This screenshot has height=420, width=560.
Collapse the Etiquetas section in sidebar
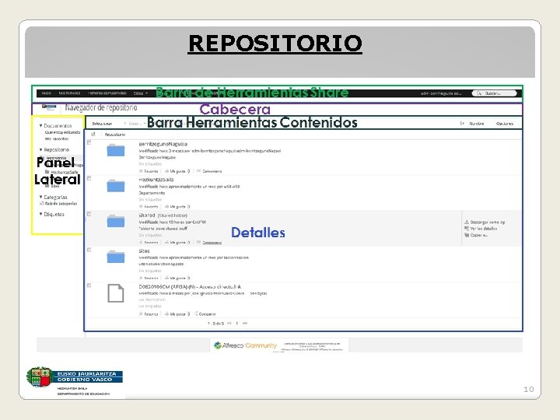[40, 214]
